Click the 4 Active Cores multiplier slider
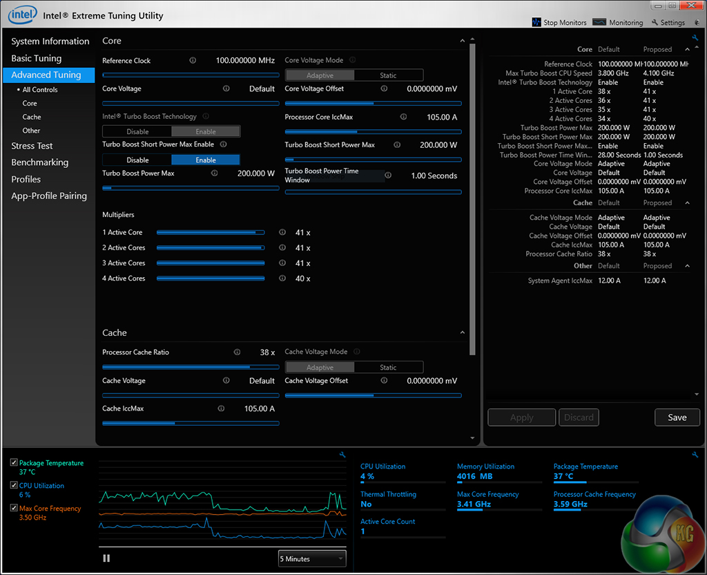The width and height of the screenshot is (707, 575). click(x=211, y=279)
